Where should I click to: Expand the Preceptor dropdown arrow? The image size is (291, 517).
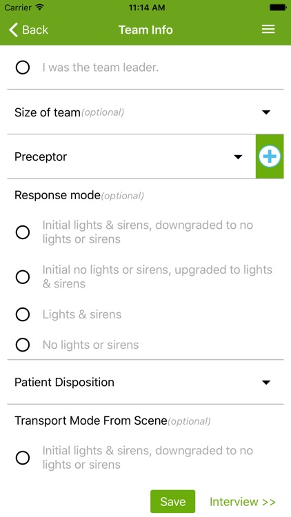click(x=238, y=157)
